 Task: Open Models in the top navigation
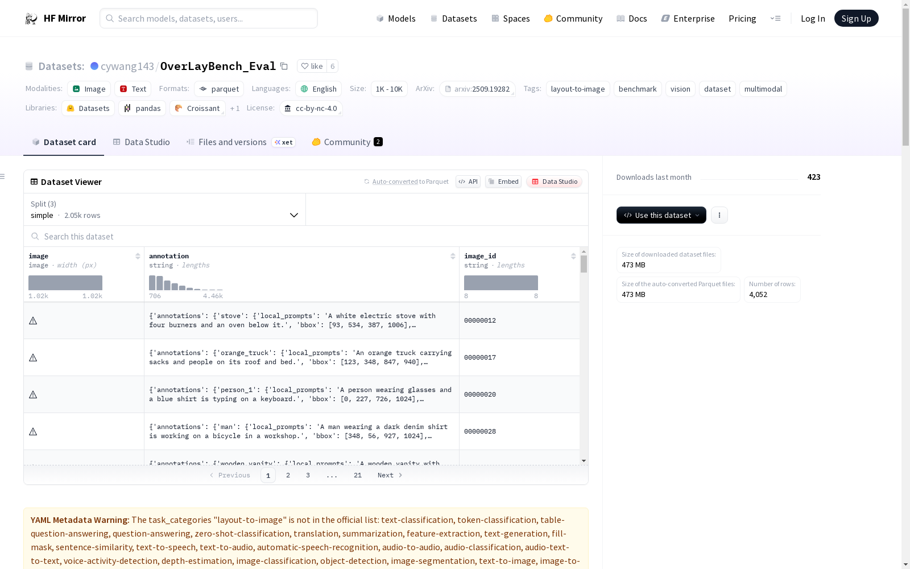[396, 19]
